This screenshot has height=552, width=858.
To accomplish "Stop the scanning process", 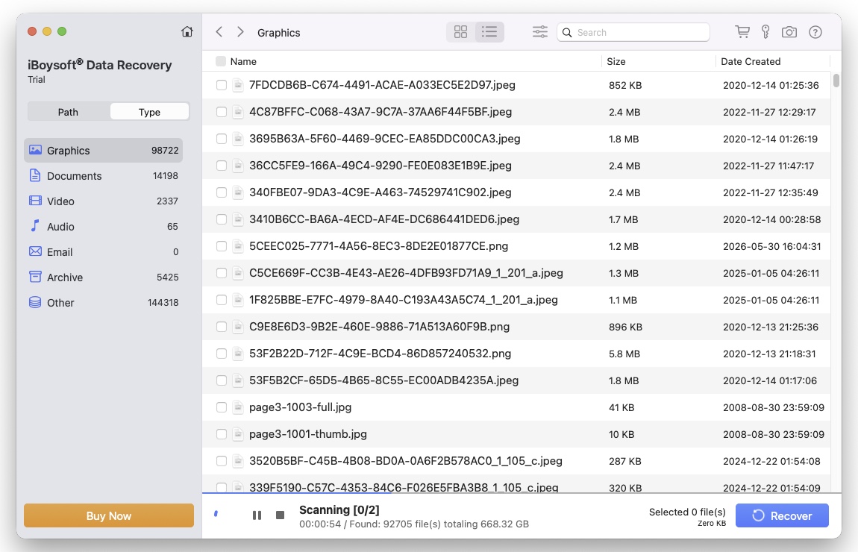I will (281, 515).
